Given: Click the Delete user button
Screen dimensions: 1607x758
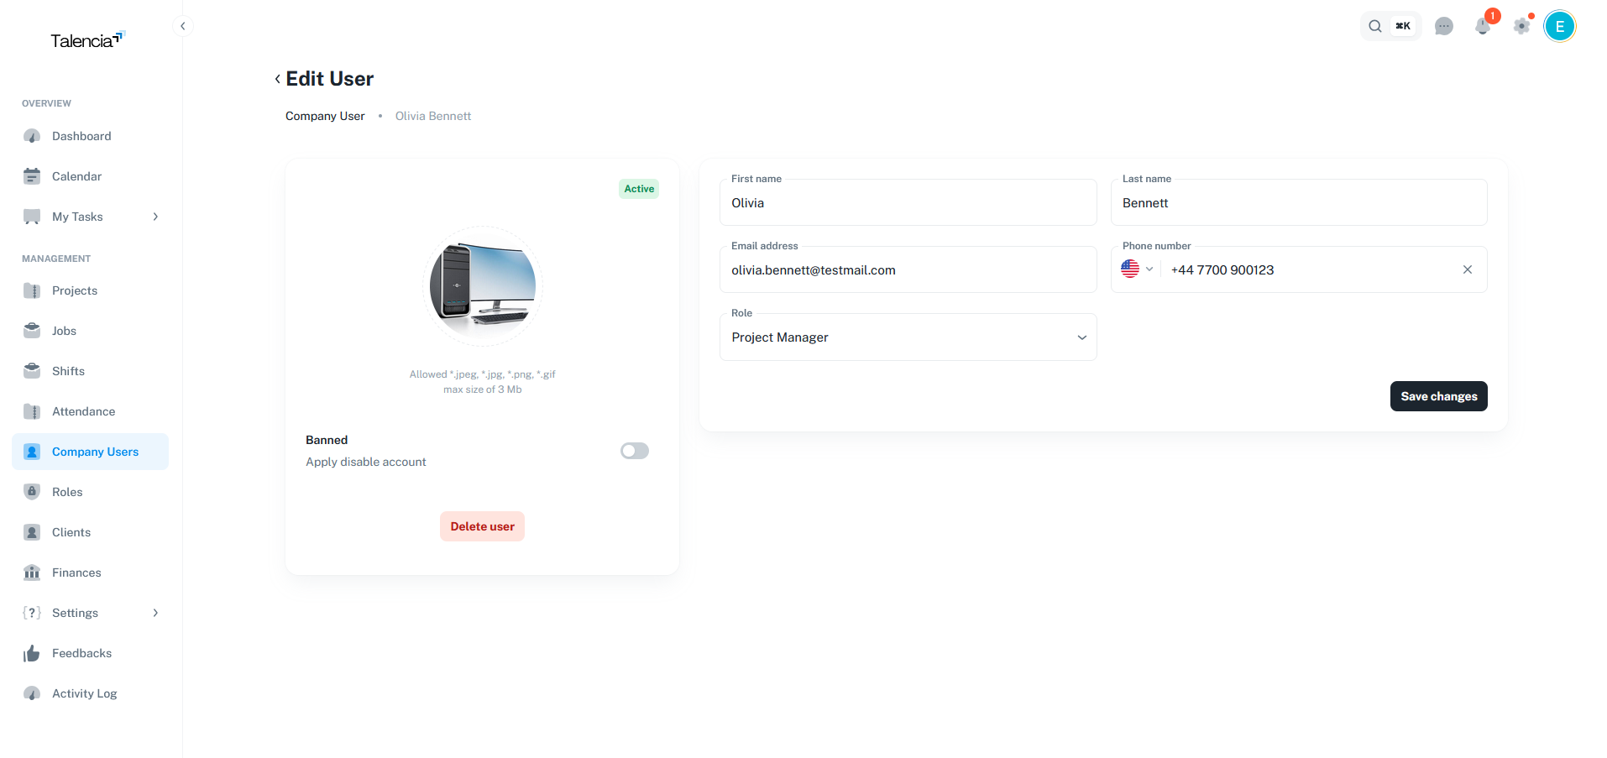Looking at the screenshot, I should [481, 525].
